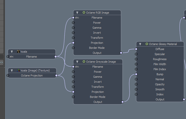Click the Octane Glossy Material gear icon
The image size is (186, 119).
pos(147,44)
